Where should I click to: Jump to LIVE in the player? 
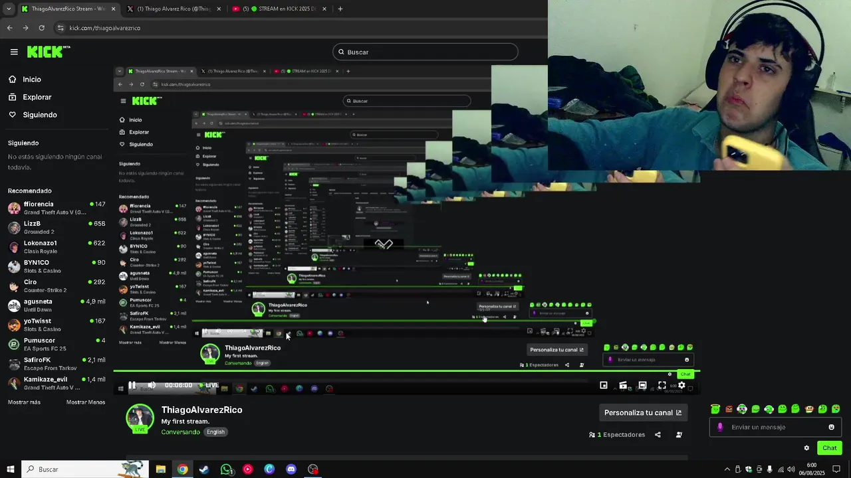pos(210,385)
